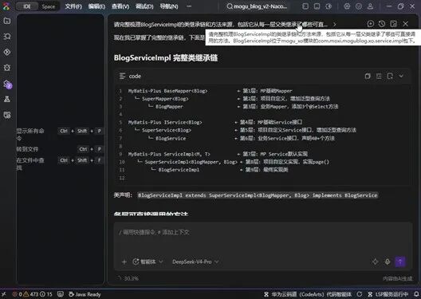This screenshot has height=299, width=421.
Task: Switch to the IDE mode toggle
Action: point(27,6)
